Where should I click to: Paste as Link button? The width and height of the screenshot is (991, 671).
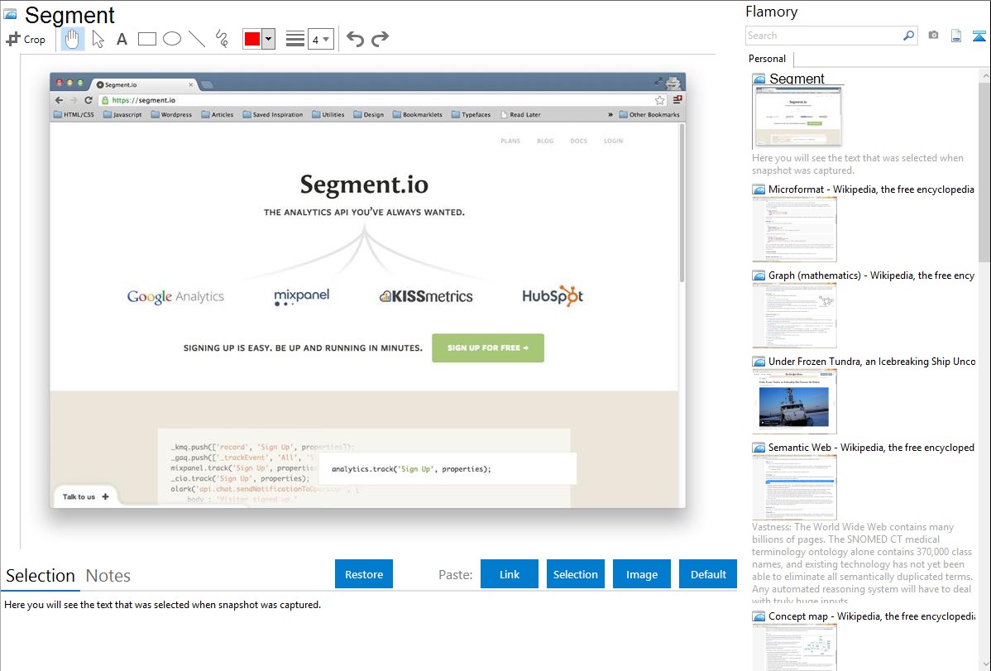click(x=510, y=574)
